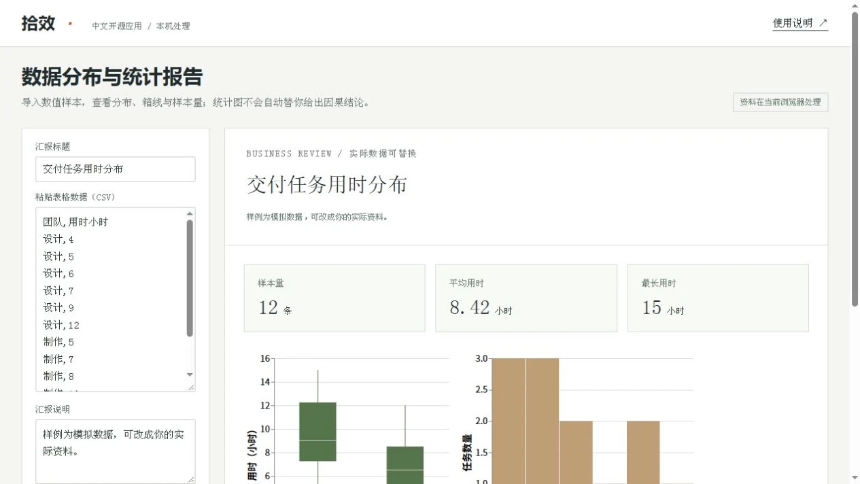Click the CSV textarea scroll-down arrow

tap(190, 375)
